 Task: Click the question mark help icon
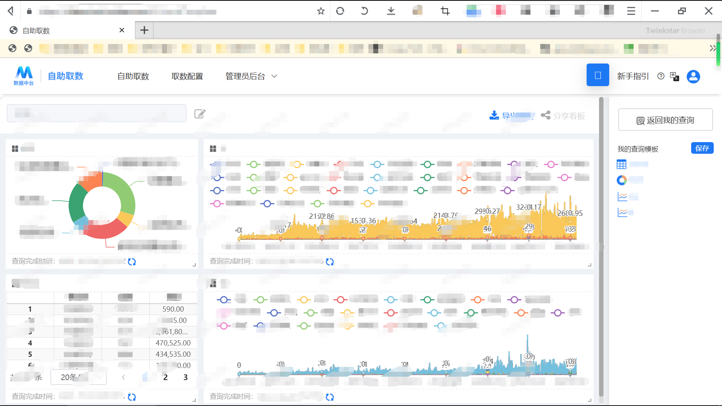pyautogui.click(x=661, y=76)
